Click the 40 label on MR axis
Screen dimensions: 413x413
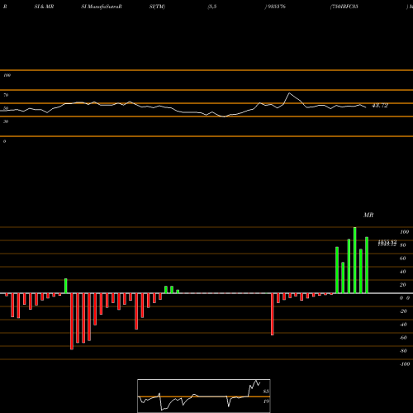click(403, 272)
